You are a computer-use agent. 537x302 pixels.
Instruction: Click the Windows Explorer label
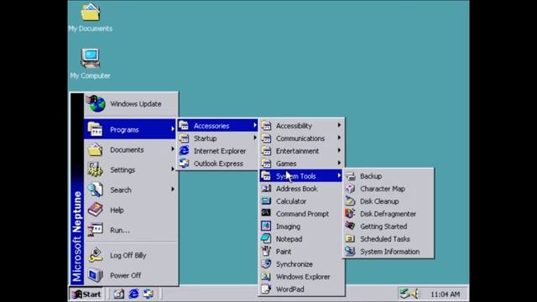[x=303, y=277]
